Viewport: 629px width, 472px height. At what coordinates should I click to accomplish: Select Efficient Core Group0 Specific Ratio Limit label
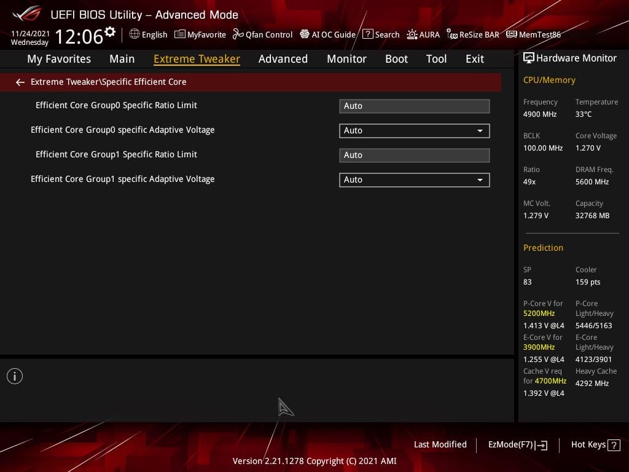point(116,106)
